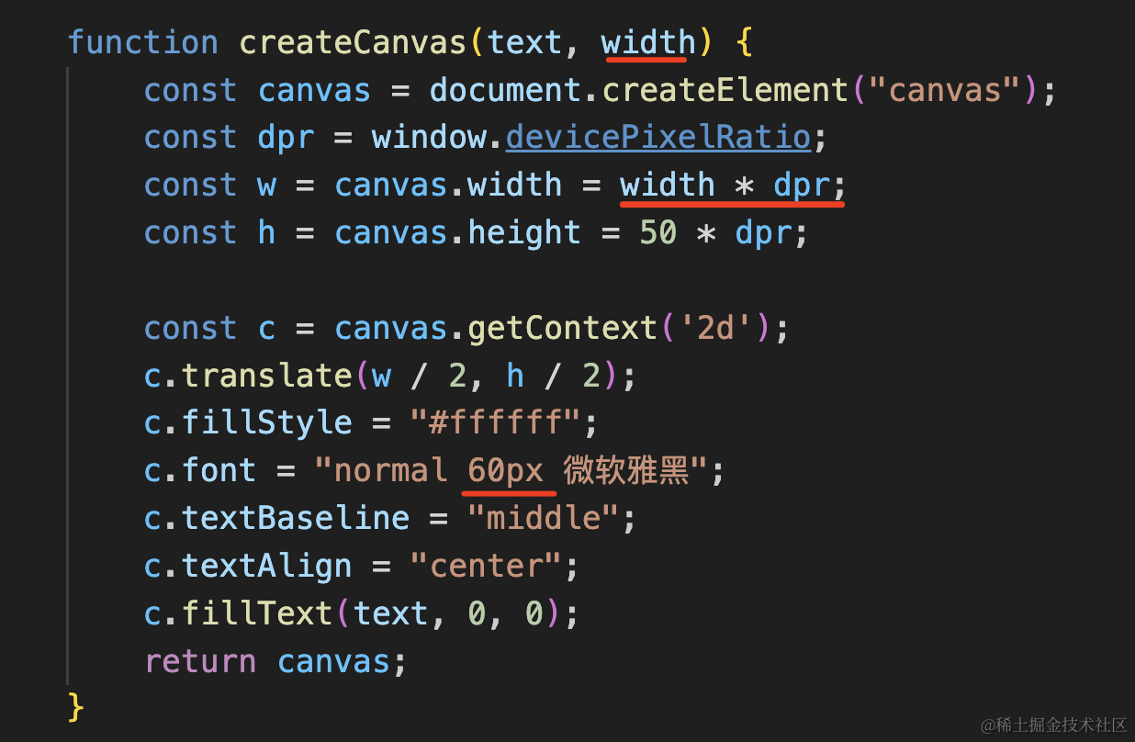Click the word "normal" in the font string
The width and height of the screenshot is (1135, 742).
[390, 472]
